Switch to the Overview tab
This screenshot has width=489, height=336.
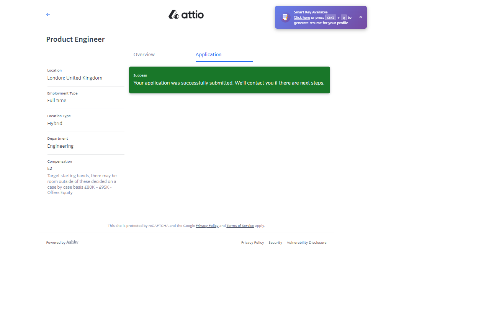pos(144,55)
